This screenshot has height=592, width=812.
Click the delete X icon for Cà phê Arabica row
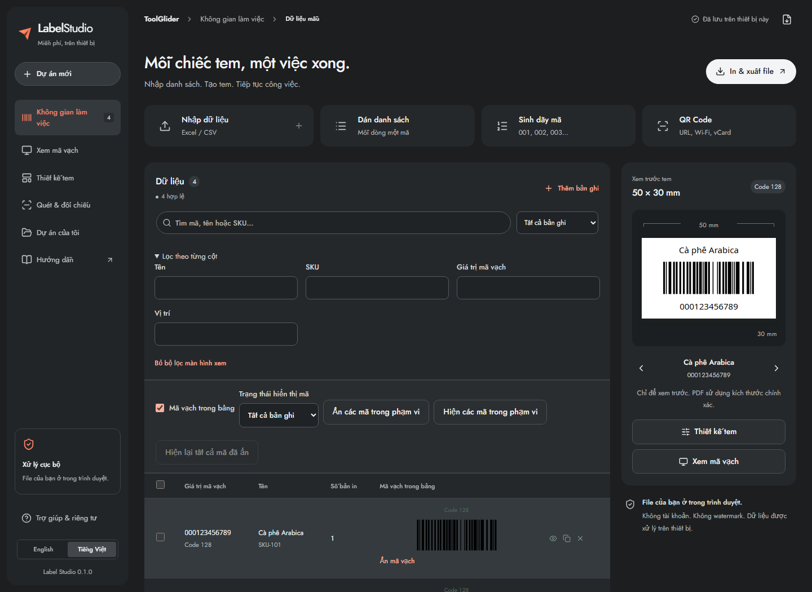pos(580,538)
